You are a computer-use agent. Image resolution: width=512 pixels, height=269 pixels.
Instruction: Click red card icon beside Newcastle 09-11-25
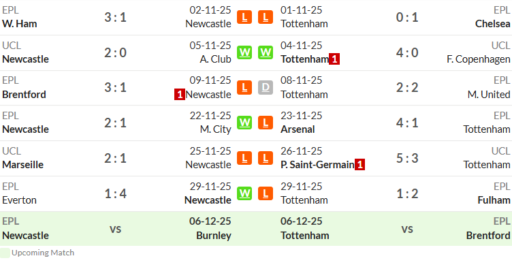pos(180,95)
